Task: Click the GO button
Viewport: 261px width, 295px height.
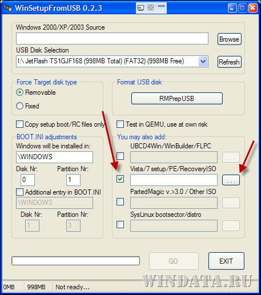Action: pyautogui.click(x=174, y=261)
